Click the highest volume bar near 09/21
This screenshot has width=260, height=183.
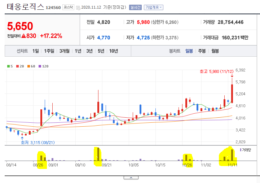point(98,154)
